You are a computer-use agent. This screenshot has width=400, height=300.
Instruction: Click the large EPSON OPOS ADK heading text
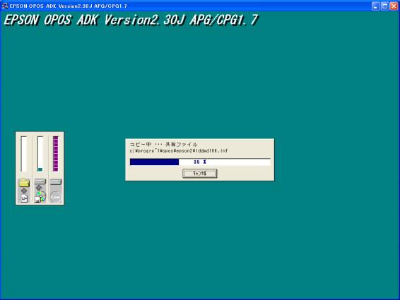click(131, 20)
